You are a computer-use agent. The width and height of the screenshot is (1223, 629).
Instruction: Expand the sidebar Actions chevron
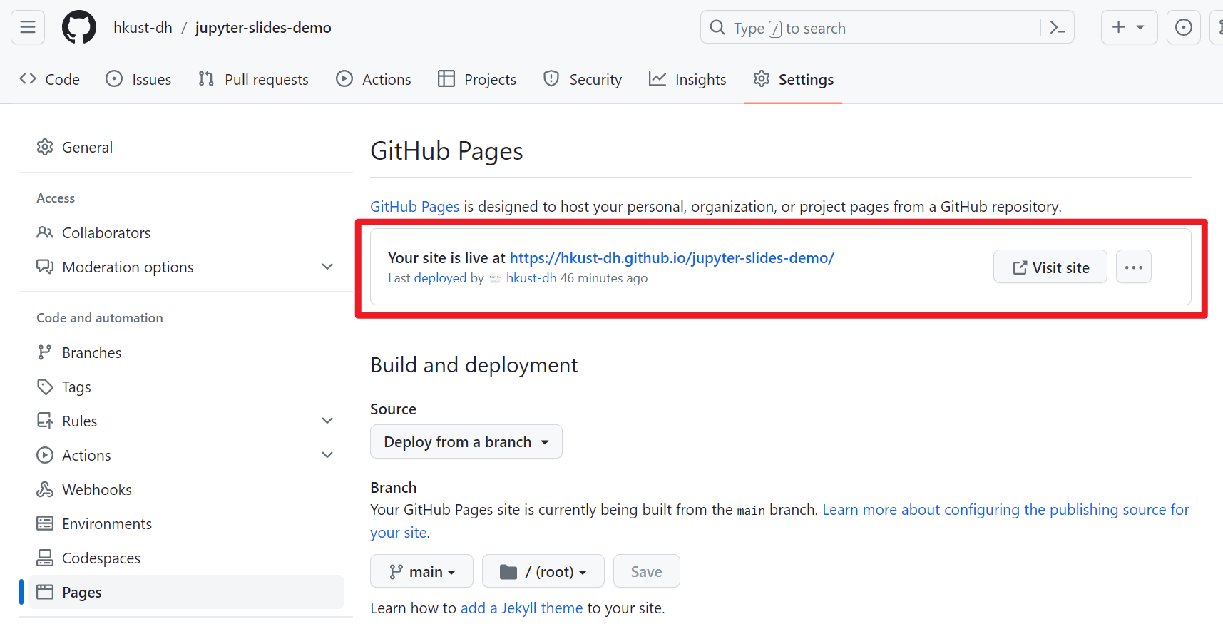[327, 455]
